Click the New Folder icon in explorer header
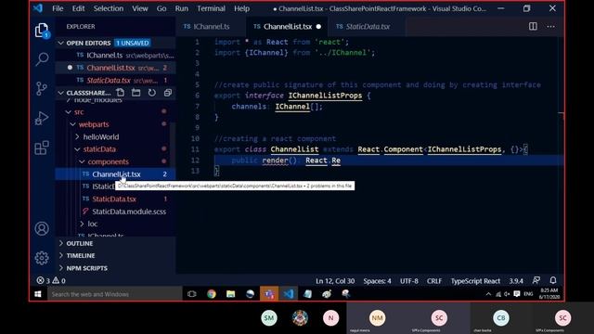594x334 pixels. (136, 93)
